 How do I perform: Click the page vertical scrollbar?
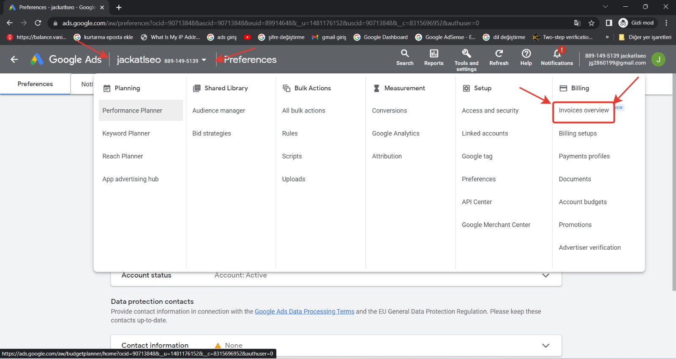point(674,182)
